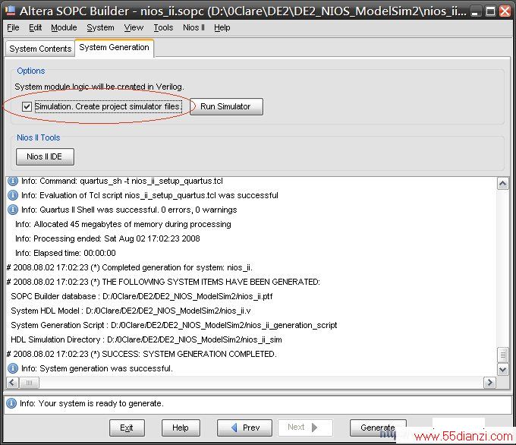This screenshot has width=516, height=445.
Task: Click the Altera SOPC Builder title bar icon
Action: point(10,11)
